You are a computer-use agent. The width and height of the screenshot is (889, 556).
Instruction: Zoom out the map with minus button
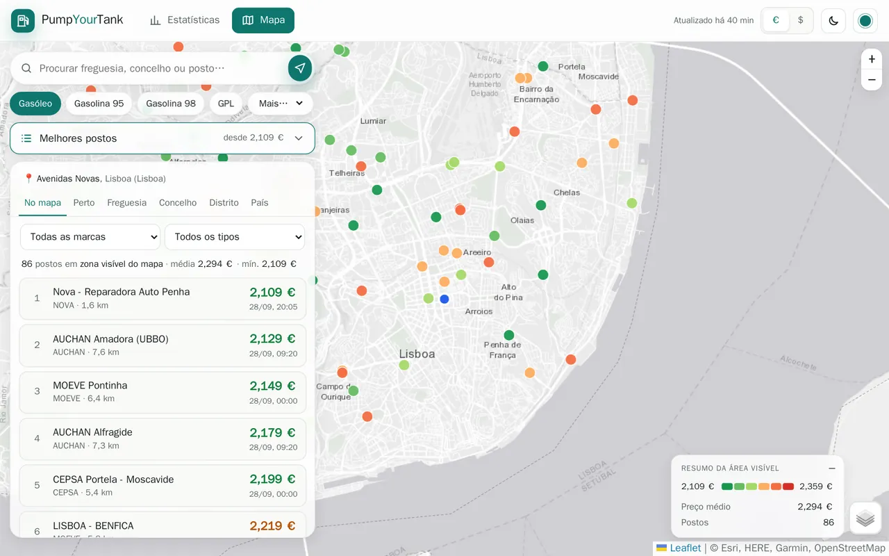coord(872,80)
